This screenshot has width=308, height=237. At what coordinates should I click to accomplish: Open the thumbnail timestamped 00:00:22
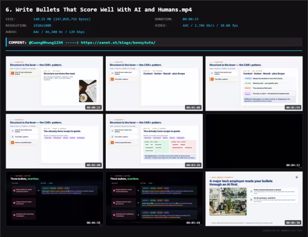pos(54,83)
